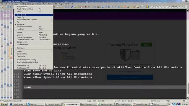Image resolution: width=189 pixels, height=106 pixels.
Task: Open the Encoding menu
Action: click(x=23, y=4)
